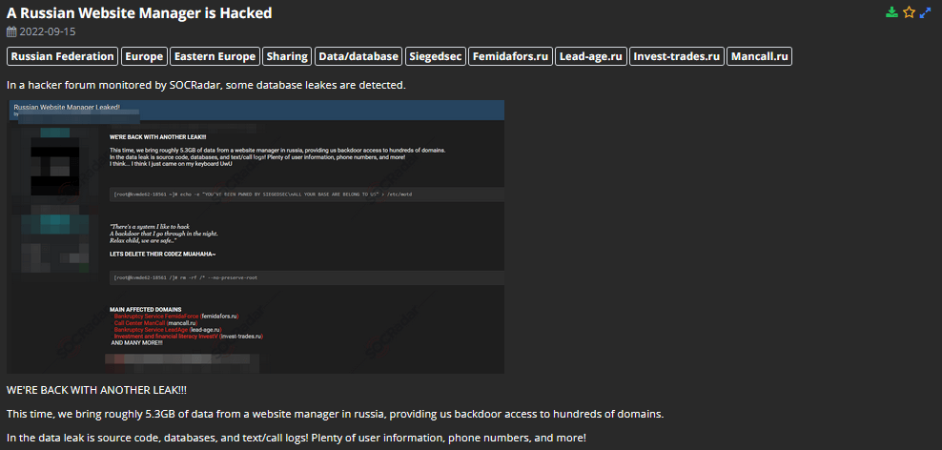Select the Europe tag
The width and height of the screenshot is (942, 450).
(144, 56)
